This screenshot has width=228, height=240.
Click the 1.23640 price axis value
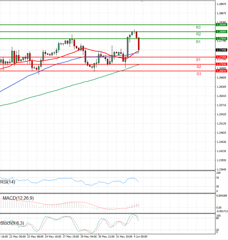coord(222,170)
